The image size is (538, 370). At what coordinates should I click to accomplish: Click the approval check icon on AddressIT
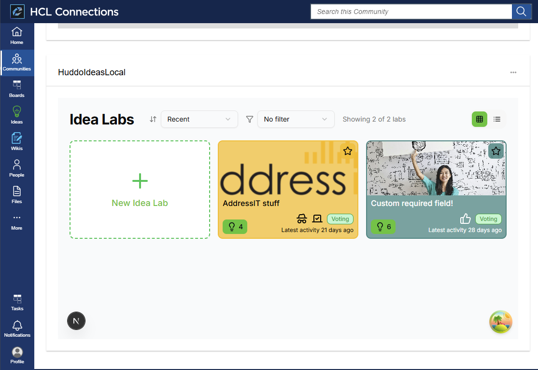(x=317, y=219)
